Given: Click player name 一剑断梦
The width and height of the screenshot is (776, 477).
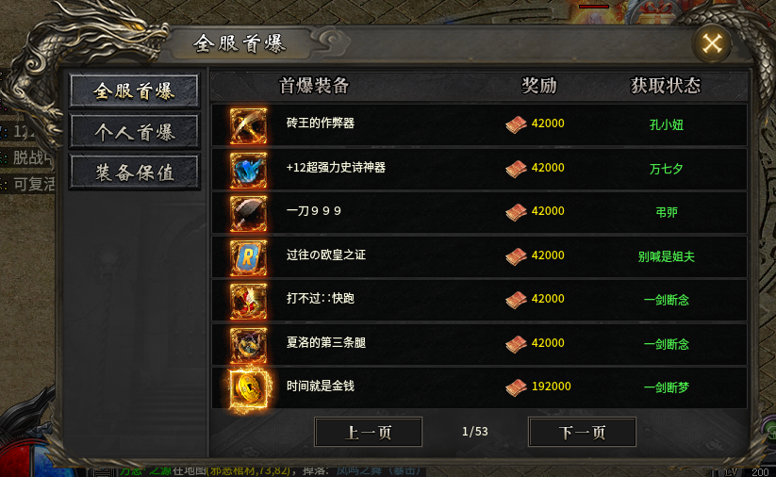Looking at the screenshot, I should pos(666,387).
